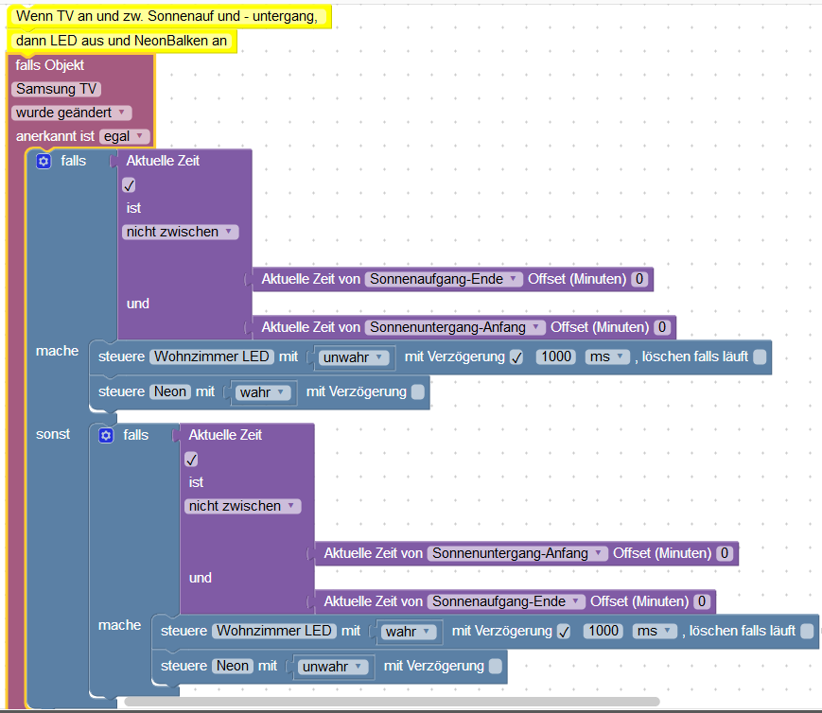Click the mache label of nested falls block
The height and width of the screenshot is (713, 822).
pos(119,625)
